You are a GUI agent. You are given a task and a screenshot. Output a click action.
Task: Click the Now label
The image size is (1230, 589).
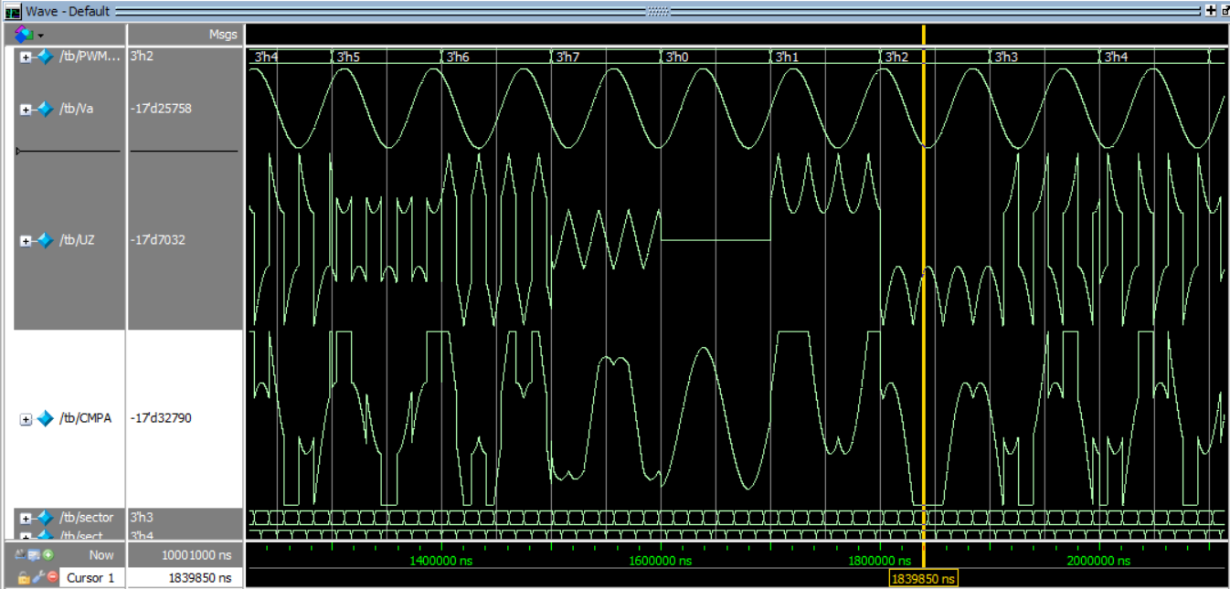point(101,554)
